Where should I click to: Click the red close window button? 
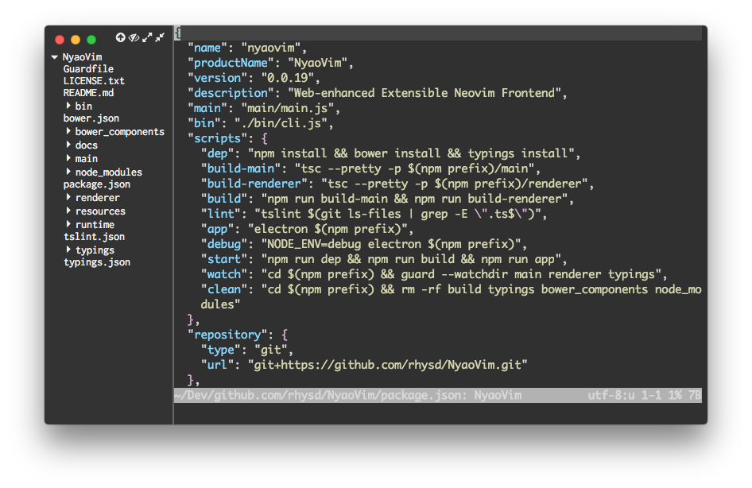tap(60, 40)
